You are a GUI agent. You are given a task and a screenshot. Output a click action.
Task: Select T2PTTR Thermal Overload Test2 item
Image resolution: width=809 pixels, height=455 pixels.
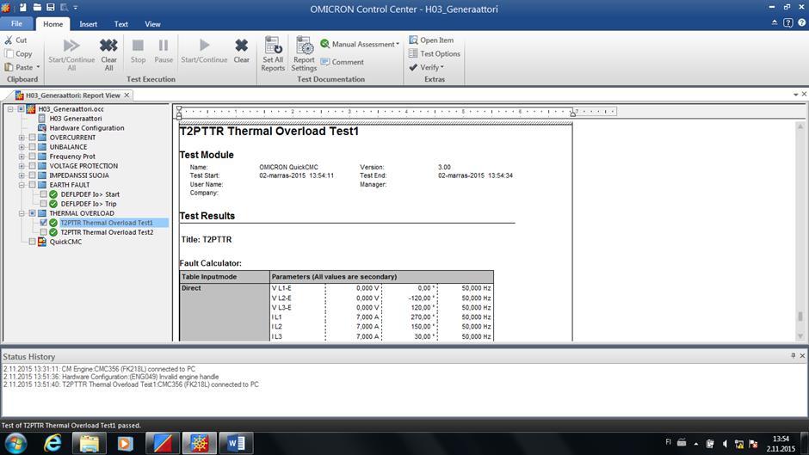point(107,232)
